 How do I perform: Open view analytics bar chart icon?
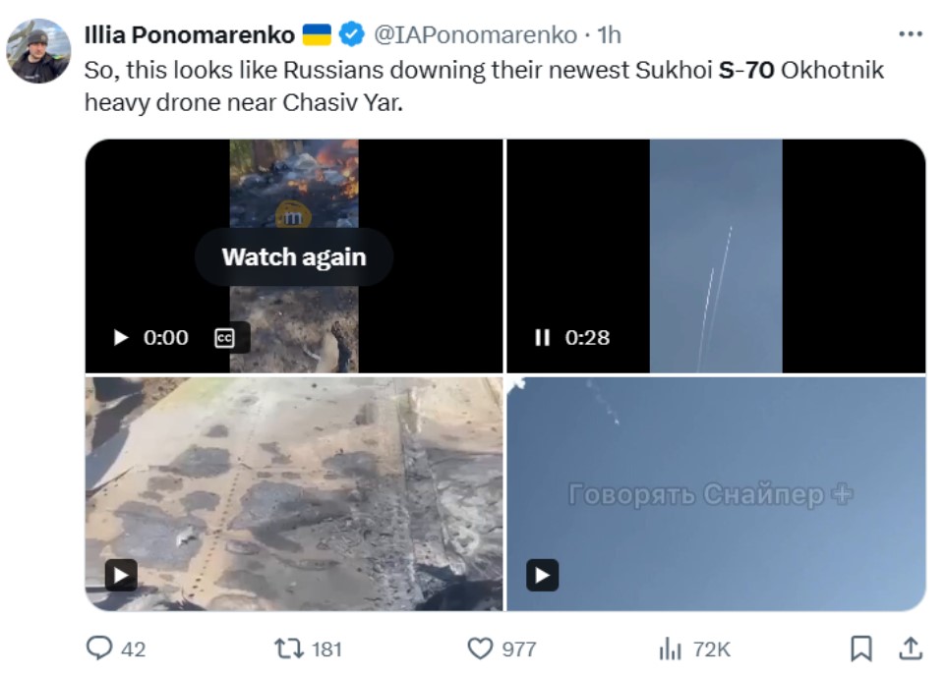[670, 648]
